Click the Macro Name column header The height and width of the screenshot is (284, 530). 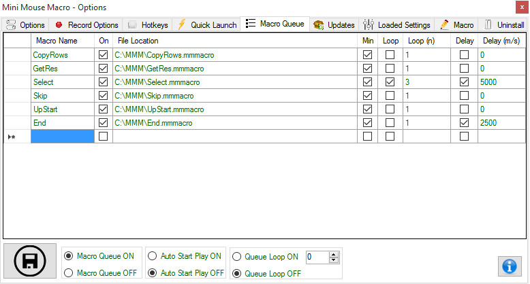click(x=63, y=41)
